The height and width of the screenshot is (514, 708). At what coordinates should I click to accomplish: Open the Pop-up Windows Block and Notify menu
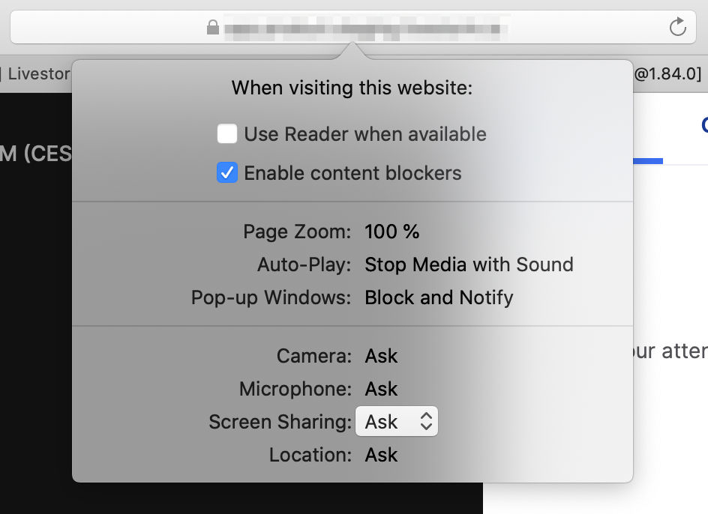click(439, 297)
